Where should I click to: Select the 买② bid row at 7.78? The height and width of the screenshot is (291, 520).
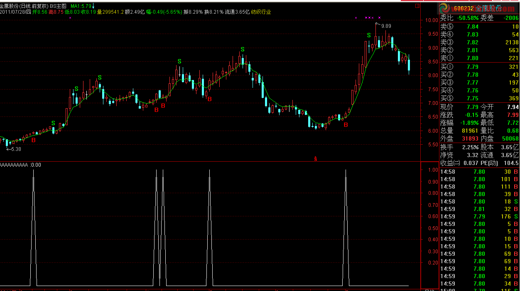point(480,75)
